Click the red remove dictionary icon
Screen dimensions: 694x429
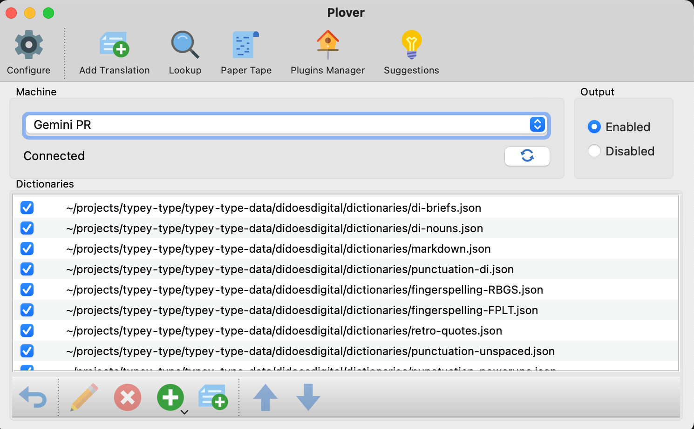point(128,397)
